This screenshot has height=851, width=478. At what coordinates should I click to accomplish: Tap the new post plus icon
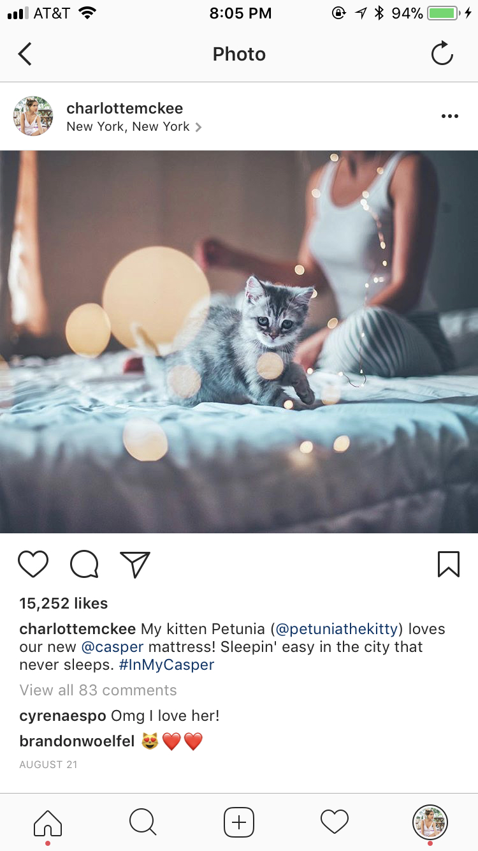click(x=239, y=822)
